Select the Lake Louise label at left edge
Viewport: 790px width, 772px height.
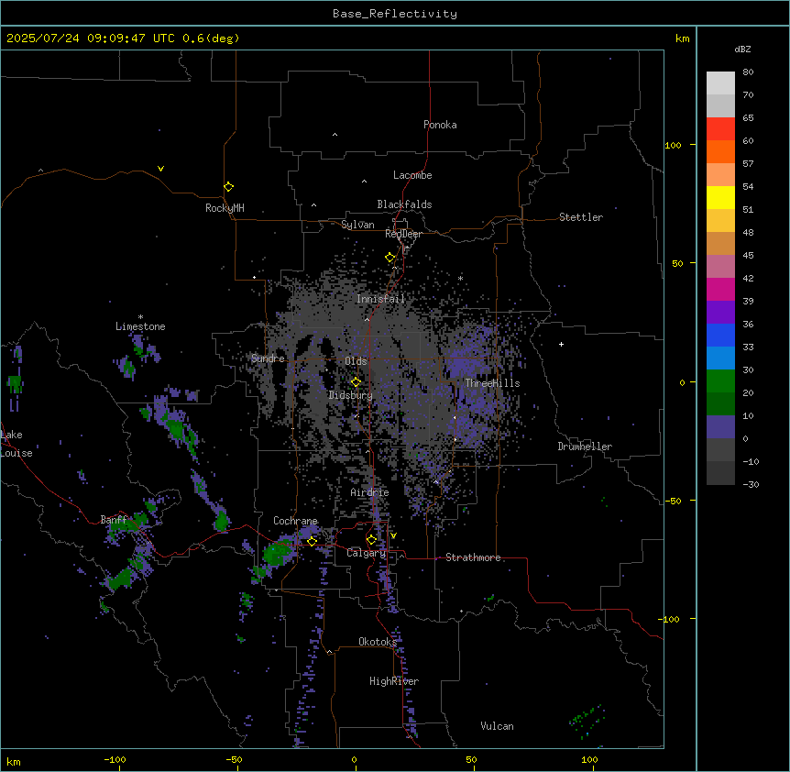coord(16,444)
